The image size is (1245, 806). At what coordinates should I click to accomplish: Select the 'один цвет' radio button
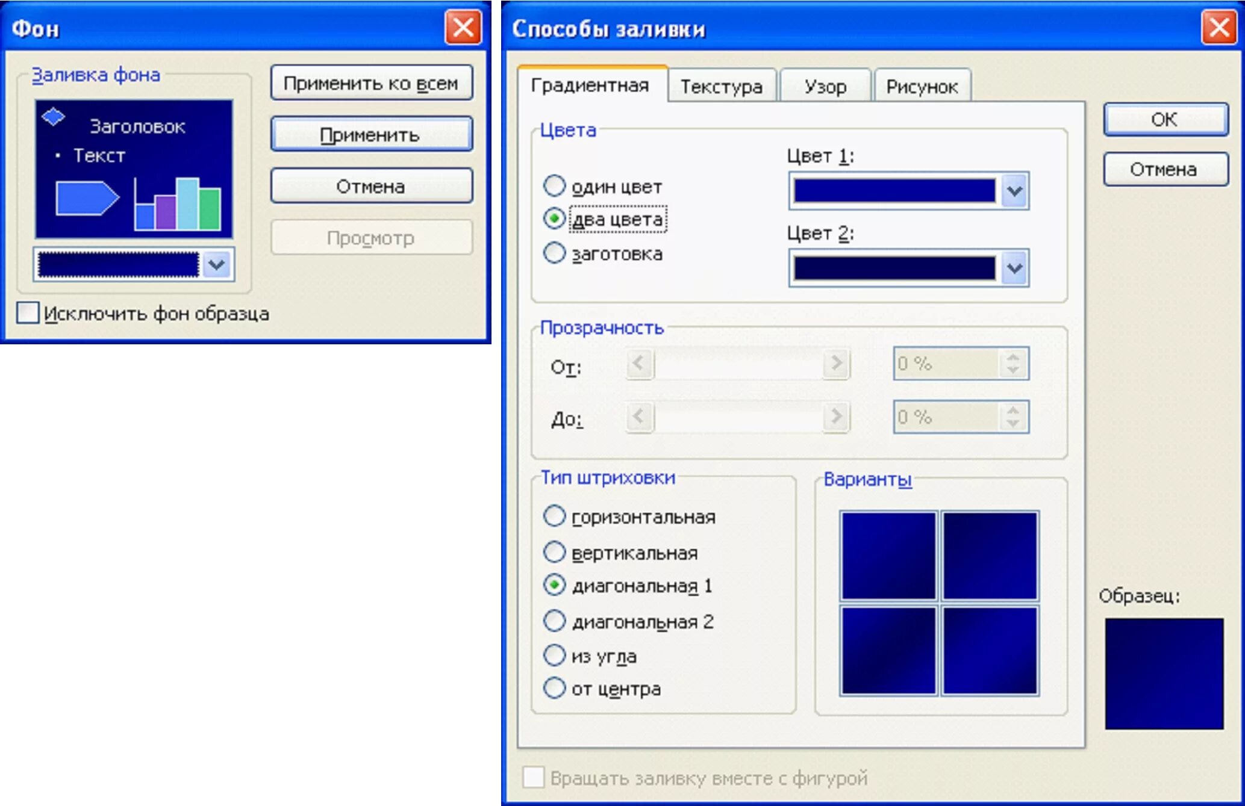pyautogui.click(x=554, y=186)
